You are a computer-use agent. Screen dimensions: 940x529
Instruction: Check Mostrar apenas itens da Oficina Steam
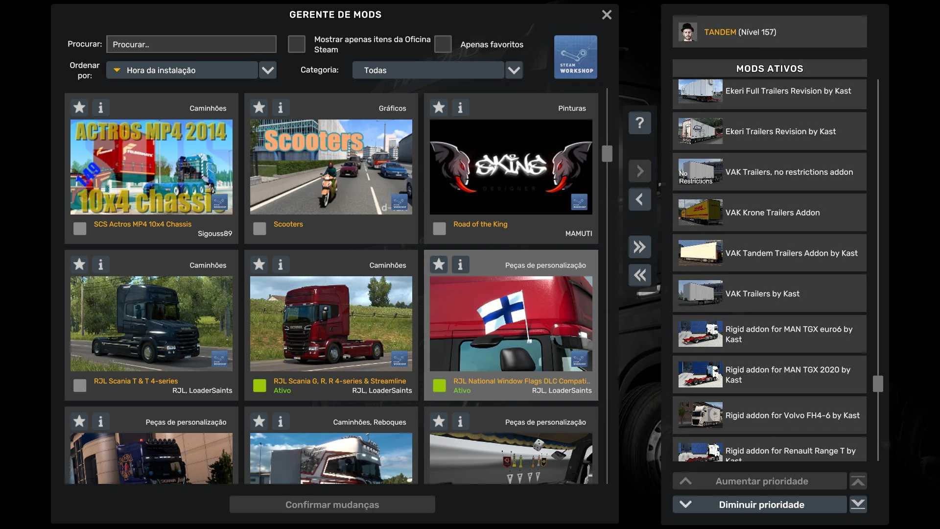tap(296, 44)
